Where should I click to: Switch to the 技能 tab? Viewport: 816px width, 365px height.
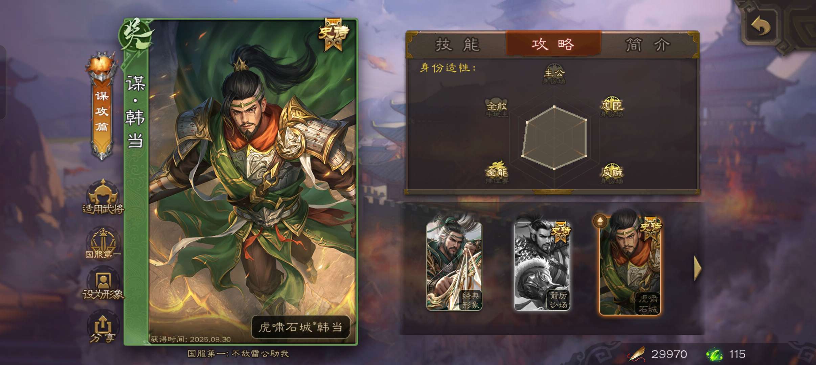458,45
